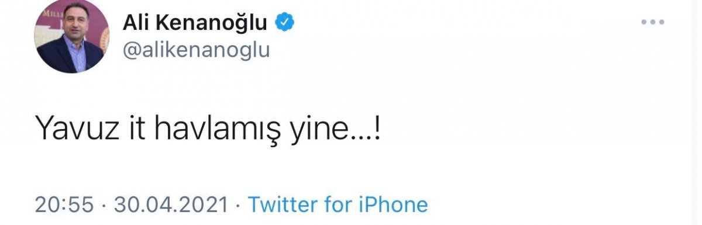The height and width of the screenshot is (225, 702).
Task: Click the dot separator before Twitter for iPhone
Action: tap(238, 205)
